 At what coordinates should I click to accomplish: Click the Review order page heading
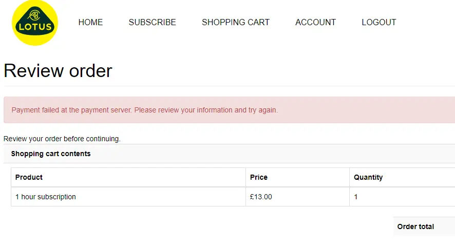(58, 70)
